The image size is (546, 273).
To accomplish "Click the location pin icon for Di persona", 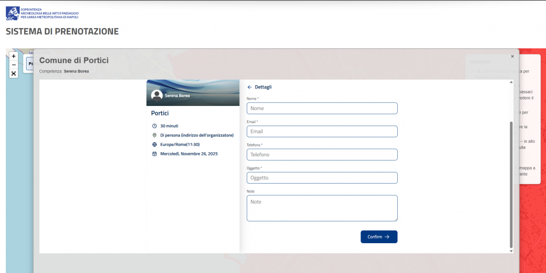I will click(x=155, y=135).
